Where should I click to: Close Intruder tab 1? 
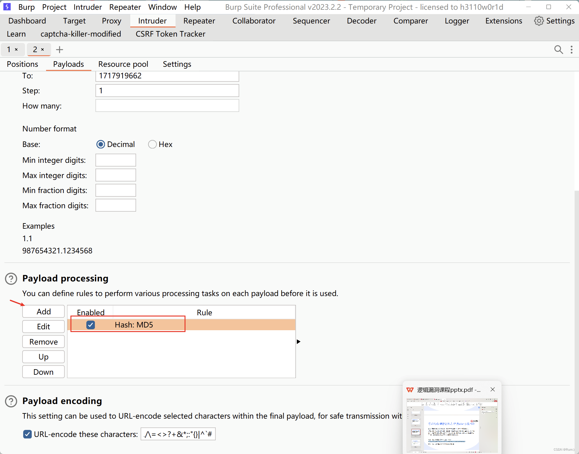pos(16,49)
